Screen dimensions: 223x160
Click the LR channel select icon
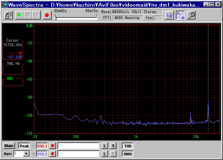169,15
